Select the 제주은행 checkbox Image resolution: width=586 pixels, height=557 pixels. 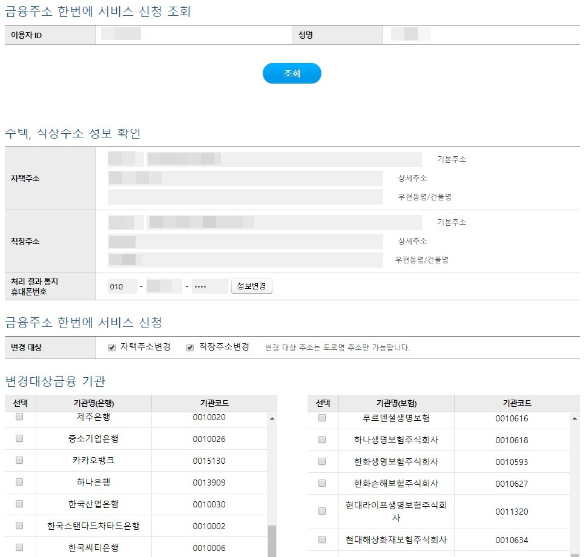(x=20, y=417)
